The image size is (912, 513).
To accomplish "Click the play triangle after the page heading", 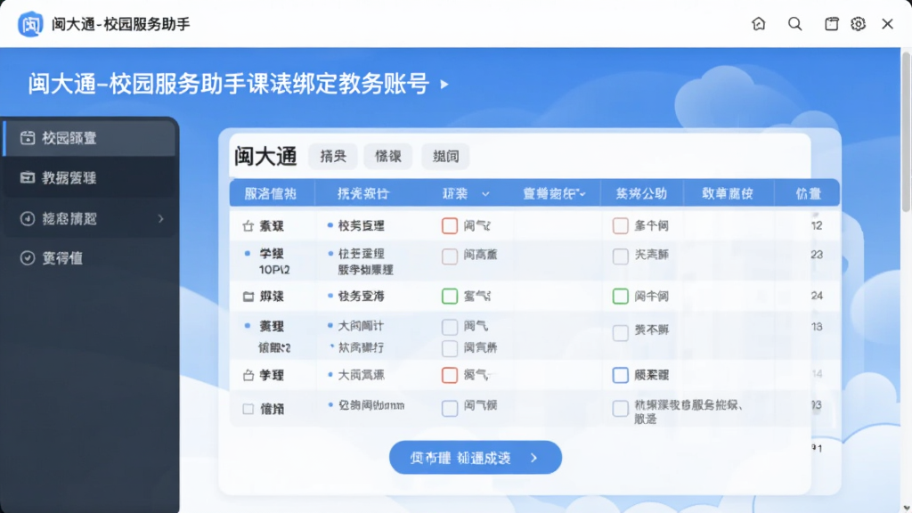I will click(x=444, y=85).
